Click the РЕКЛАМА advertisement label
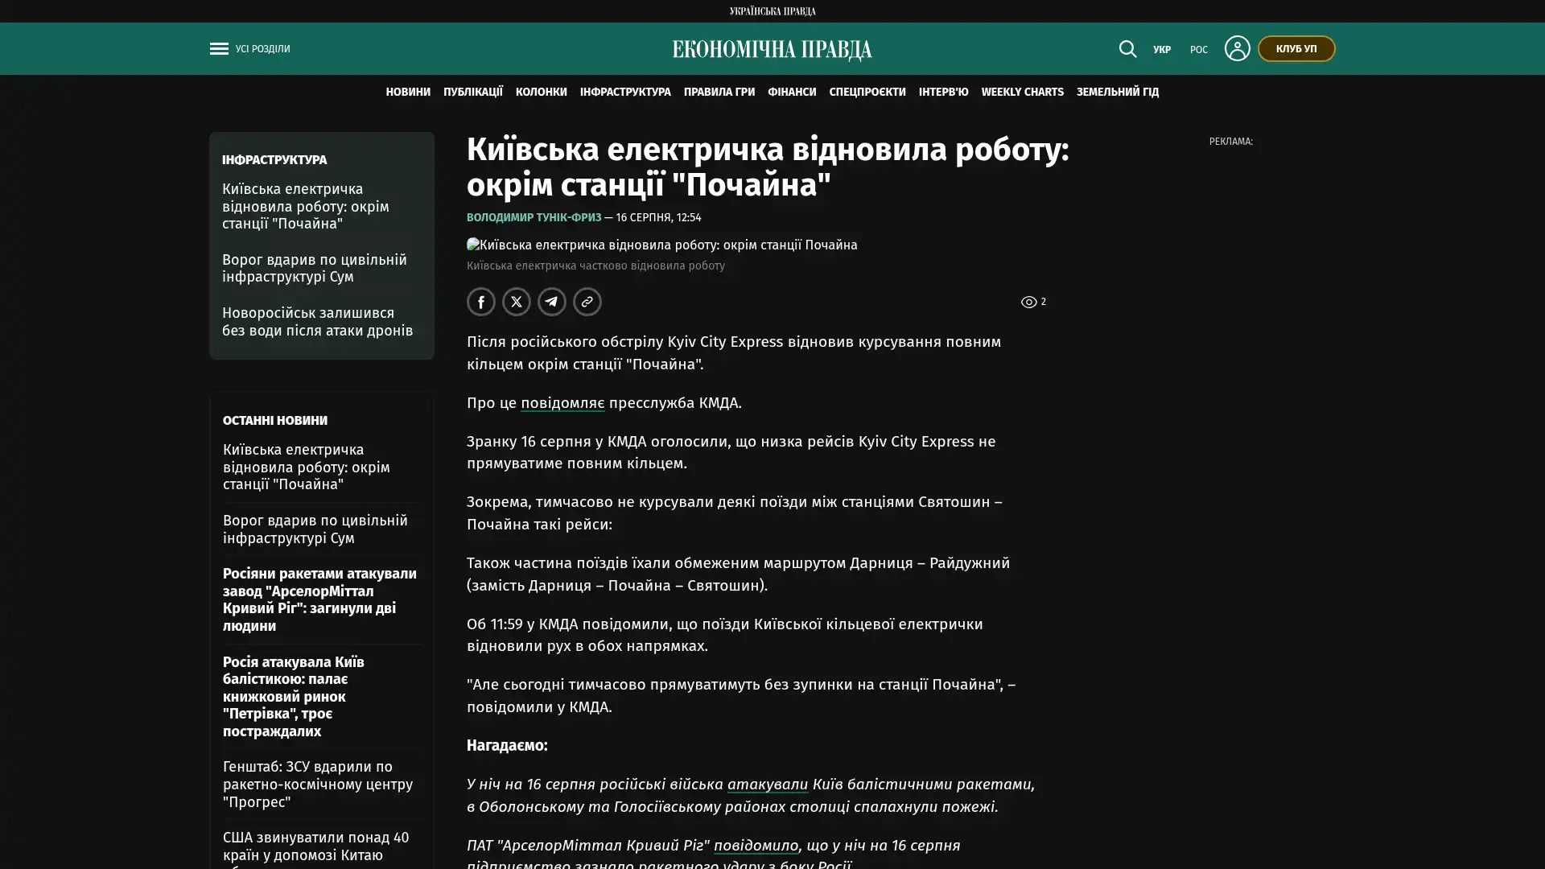This screenshot has height=869, width=1545. [1231, 142]
